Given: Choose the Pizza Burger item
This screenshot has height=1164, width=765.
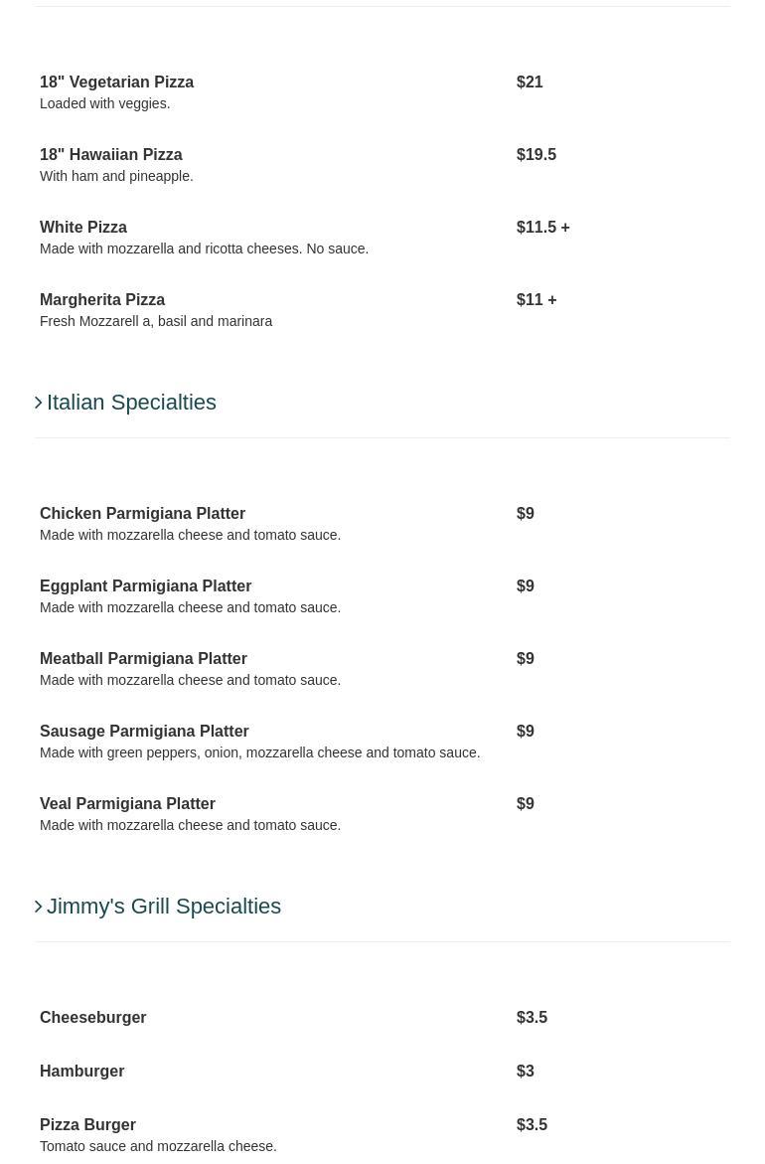Looking at the screenshot, I should click(x=87, y=1125).
